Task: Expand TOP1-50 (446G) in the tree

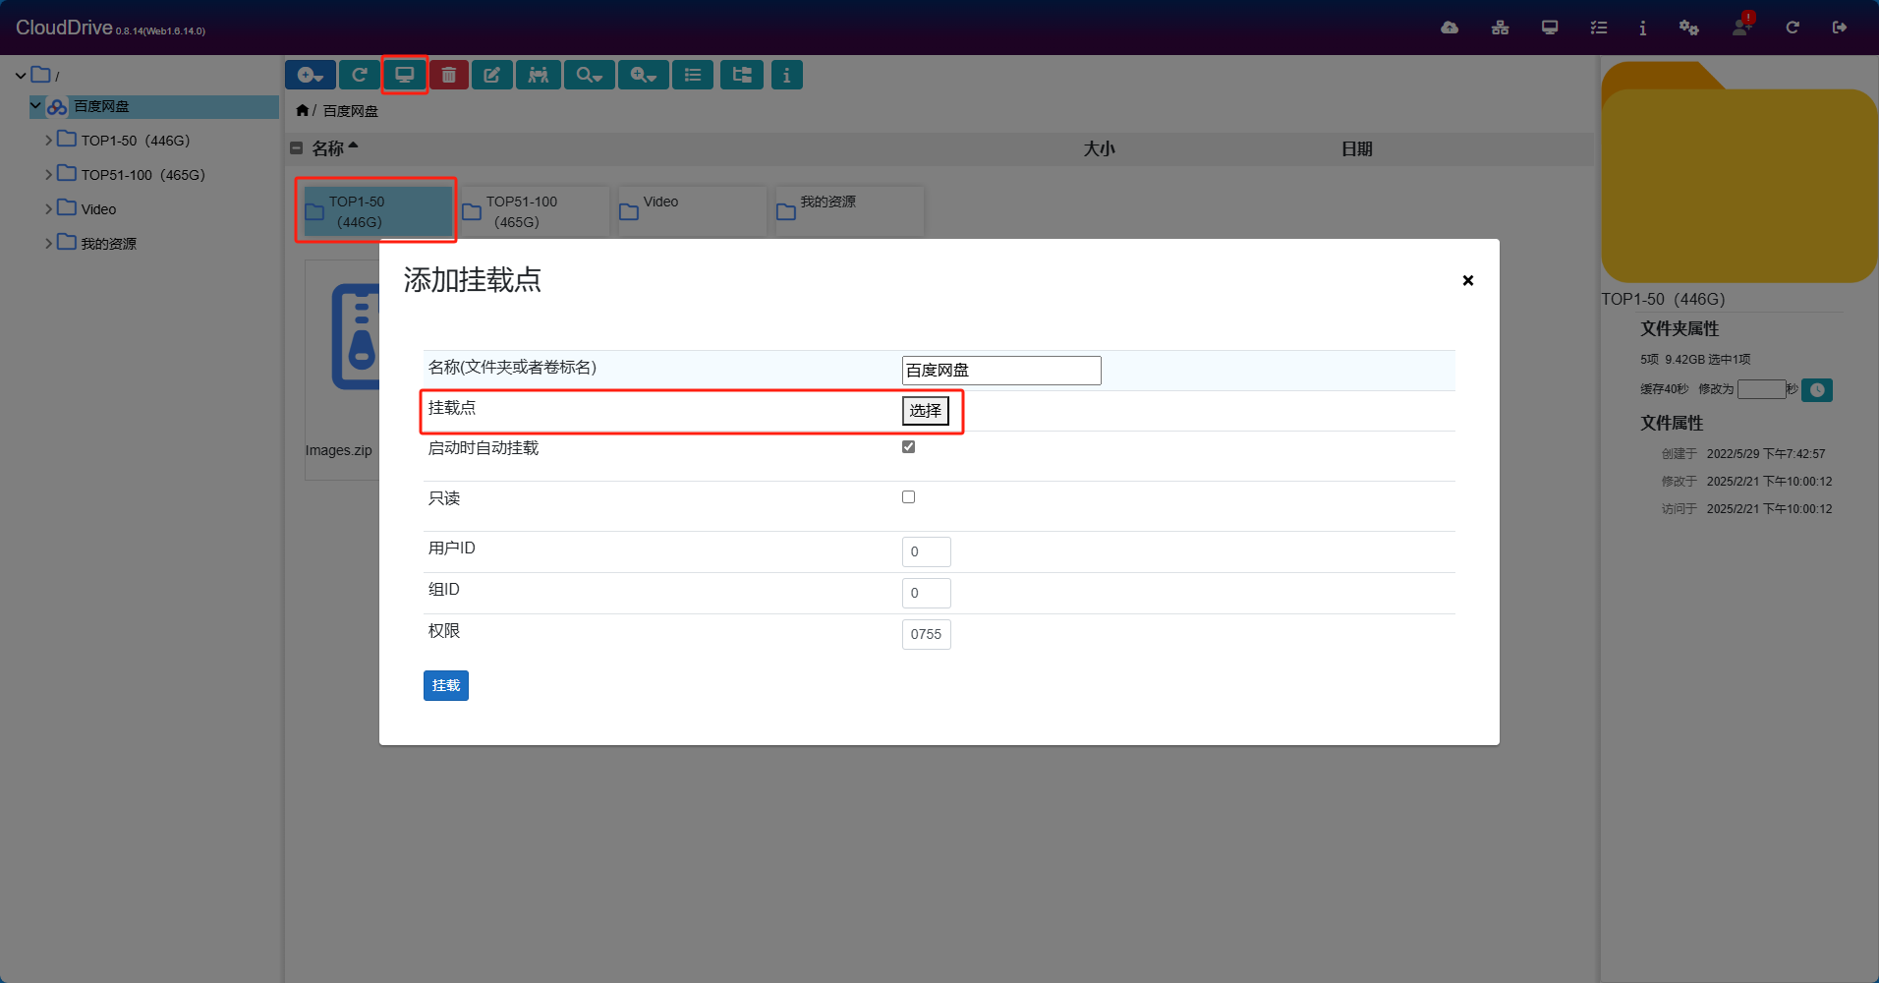Action: coord(48,141)
